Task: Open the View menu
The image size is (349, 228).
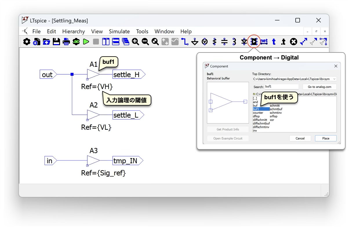Action: (97, 31)
